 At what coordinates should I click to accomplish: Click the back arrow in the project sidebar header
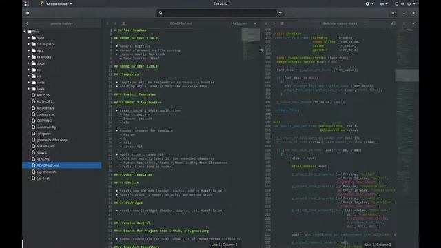[27, 23]
